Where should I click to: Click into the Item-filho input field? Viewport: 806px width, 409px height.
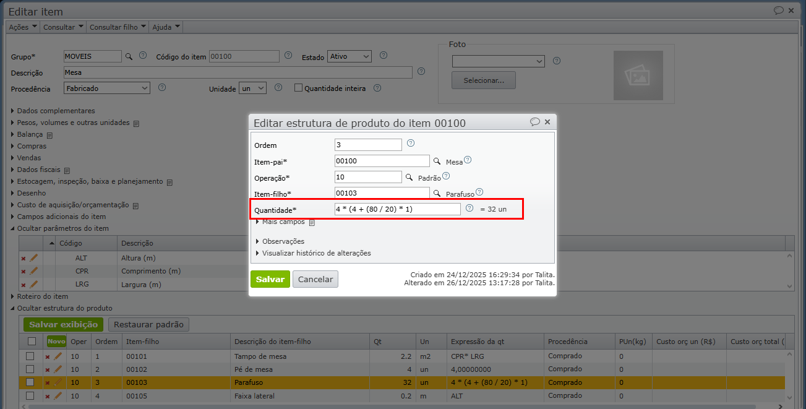coord(382,193)
